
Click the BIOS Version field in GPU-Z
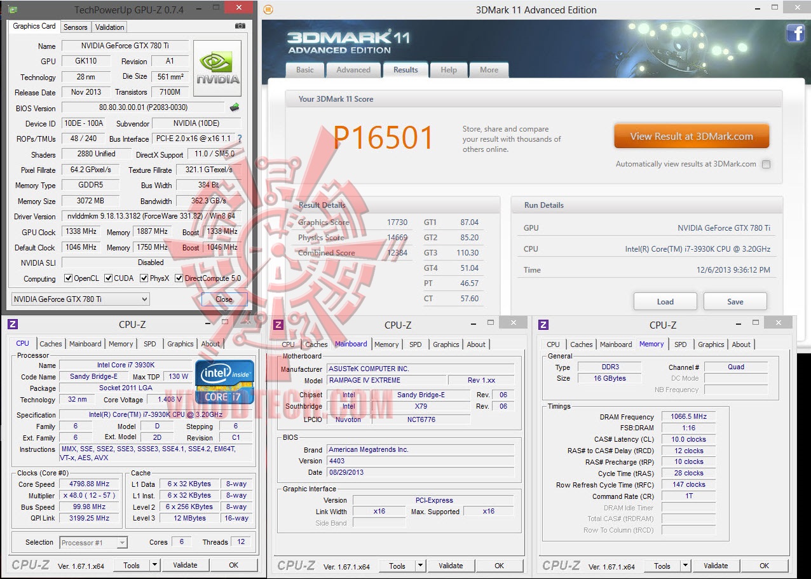(x=143, y=107)
